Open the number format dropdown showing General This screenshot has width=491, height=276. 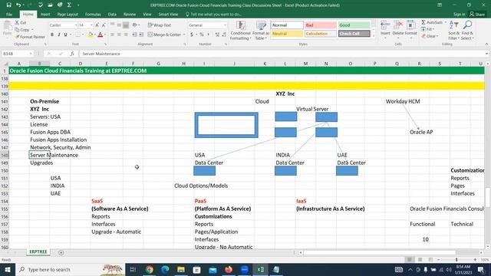click(225, 25)
